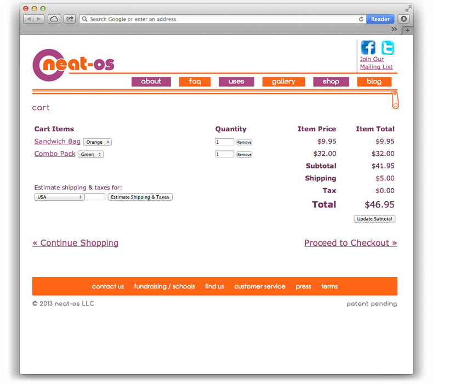Go back with browser back arrow
This screenshot has height=384, width=461.
pyautogui.click(x=29, y=19)
